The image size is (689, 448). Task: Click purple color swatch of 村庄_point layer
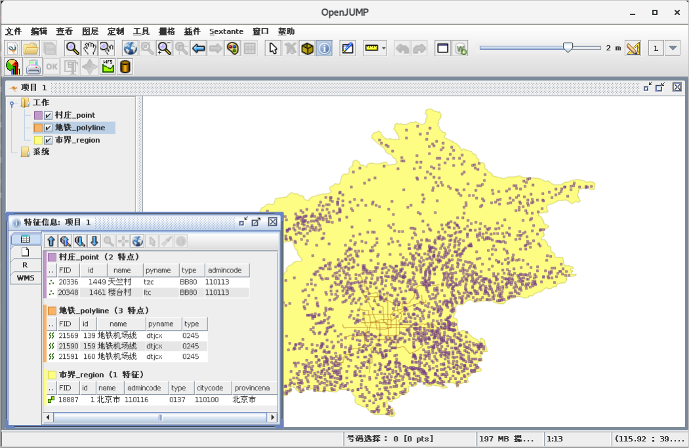pos(38,115)
